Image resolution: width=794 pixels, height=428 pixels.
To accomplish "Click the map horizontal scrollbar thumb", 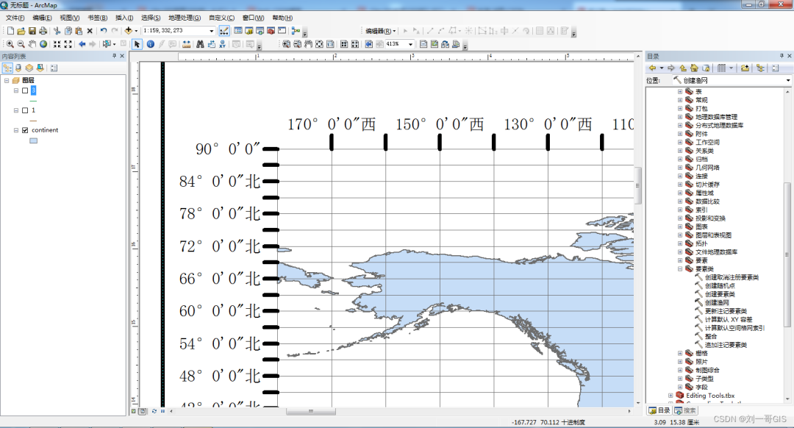I will tap(310, 411).
